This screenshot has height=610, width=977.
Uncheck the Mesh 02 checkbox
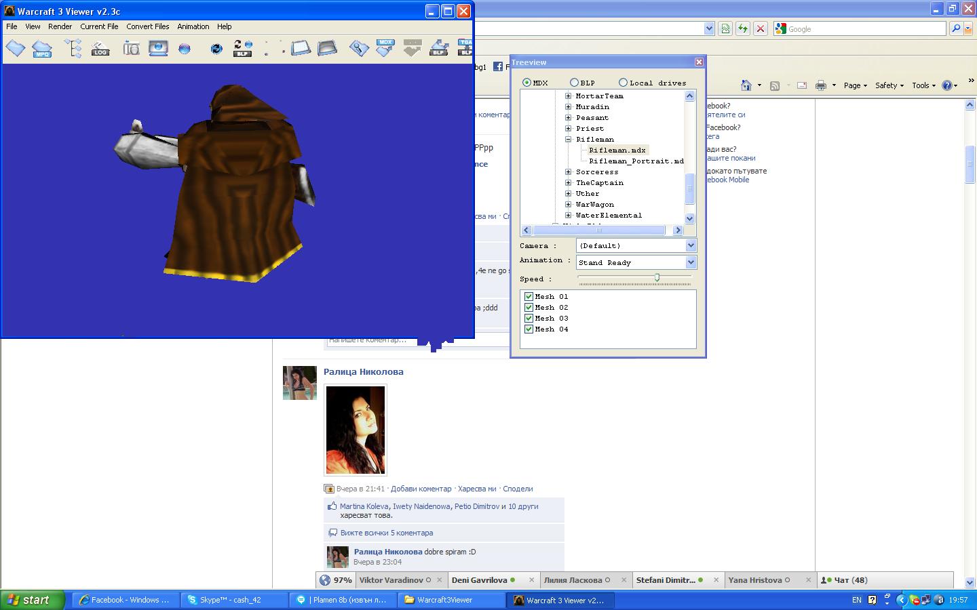click(529, 307)
